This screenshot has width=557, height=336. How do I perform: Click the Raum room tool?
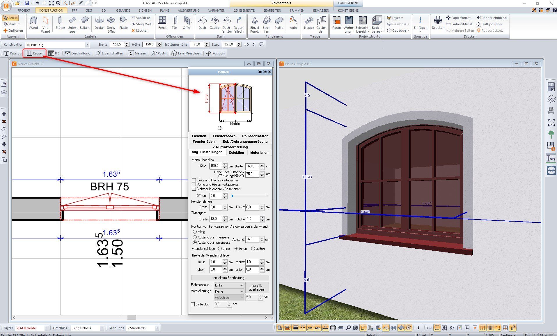tap(336, 23)
